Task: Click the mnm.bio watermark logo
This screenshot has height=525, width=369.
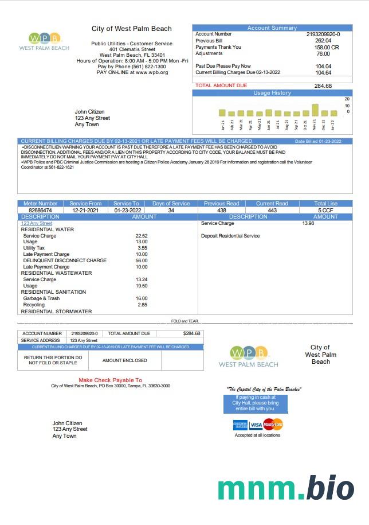Action: (x=285, y=488)
